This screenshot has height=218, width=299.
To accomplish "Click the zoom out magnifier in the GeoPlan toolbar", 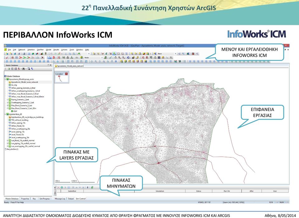I will [124, 57].
